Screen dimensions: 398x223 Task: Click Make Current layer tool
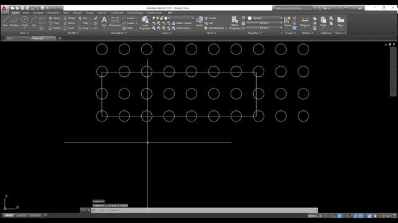click(182, 23)
